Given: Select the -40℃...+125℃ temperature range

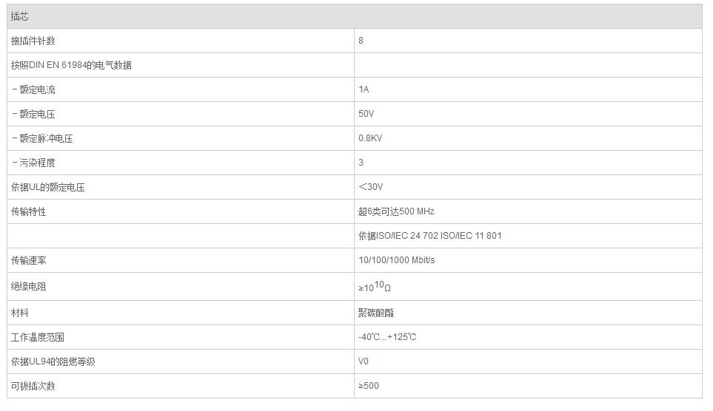Looking at the screenshot, I should [387, 337].
